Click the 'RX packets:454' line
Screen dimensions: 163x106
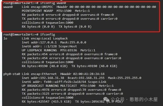pos(35,54)
